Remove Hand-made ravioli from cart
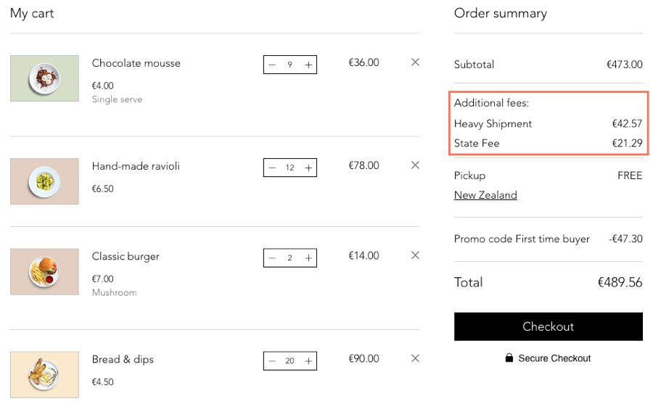Screen dimensions: 653x404 tap(415, 165)
